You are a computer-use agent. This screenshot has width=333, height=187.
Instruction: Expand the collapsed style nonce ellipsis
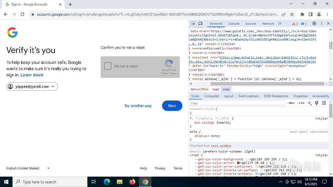[219, 44]
